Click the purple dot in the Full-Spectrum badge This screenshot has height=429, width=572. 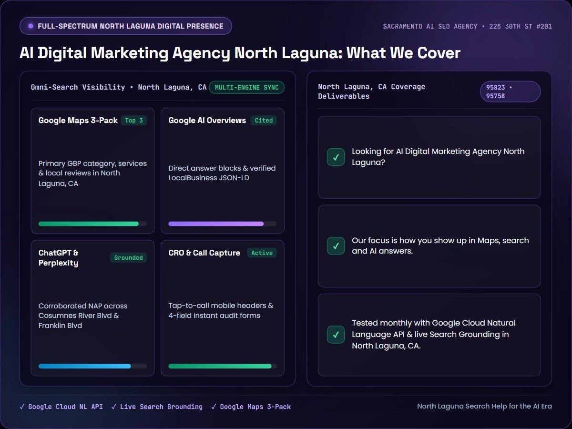pyautogui.click(x=31, y=26)
